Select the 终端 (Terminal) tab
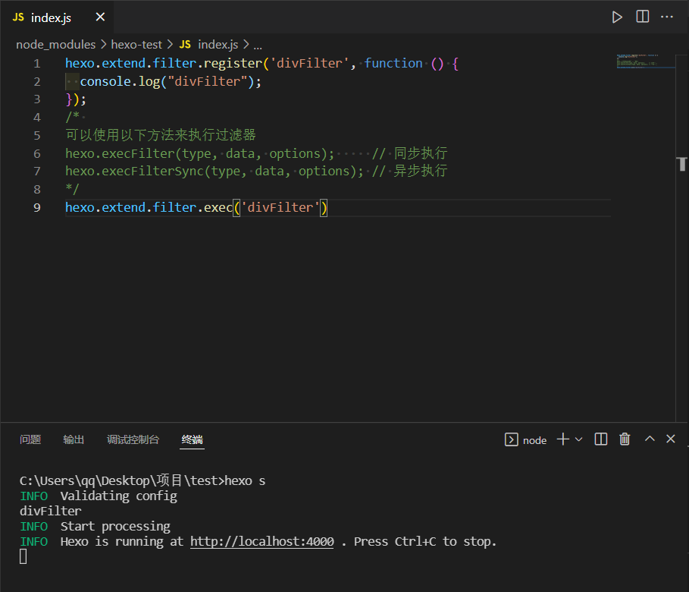Screen dimensions: 689x592 point(193,439)
